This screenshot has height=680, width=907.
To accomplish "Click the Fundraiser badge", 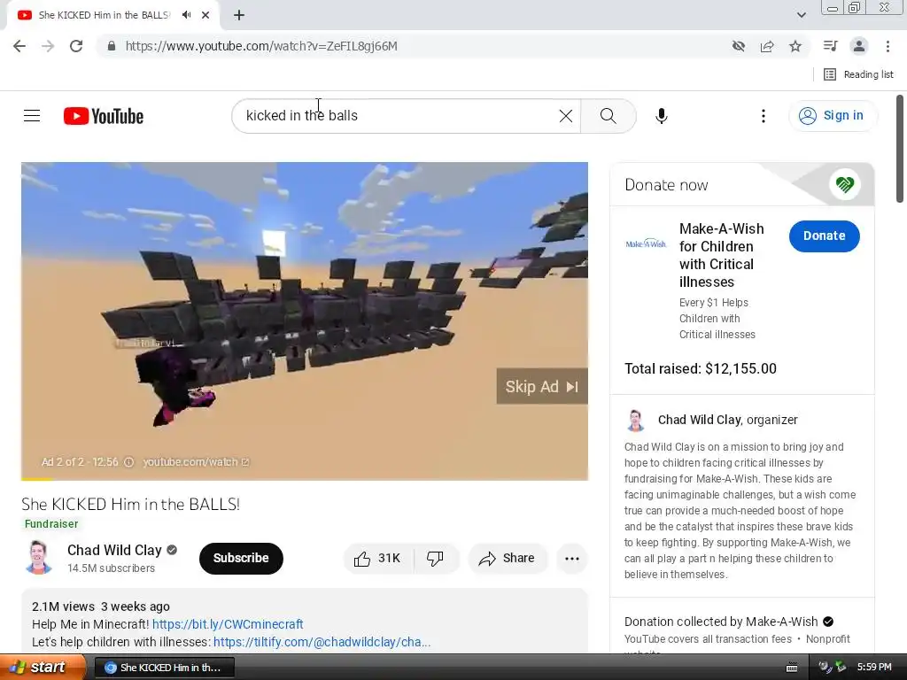I will click(x=50, y=524).
